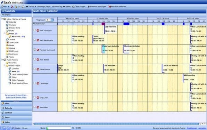Click red remove icon next to Klaus Dittrich
207x130 pixels.
coord(38,69)
